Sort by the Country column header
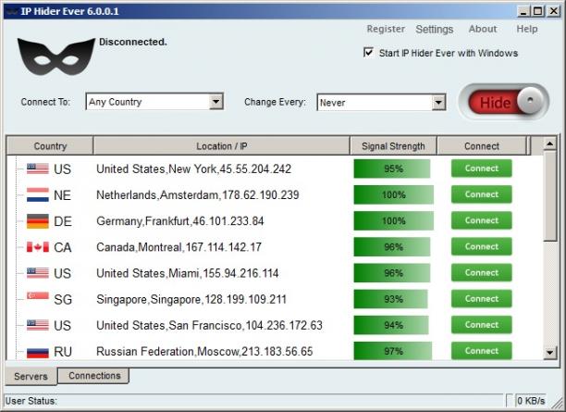This screenshot has width=566, height=412. tap(50, 146)
